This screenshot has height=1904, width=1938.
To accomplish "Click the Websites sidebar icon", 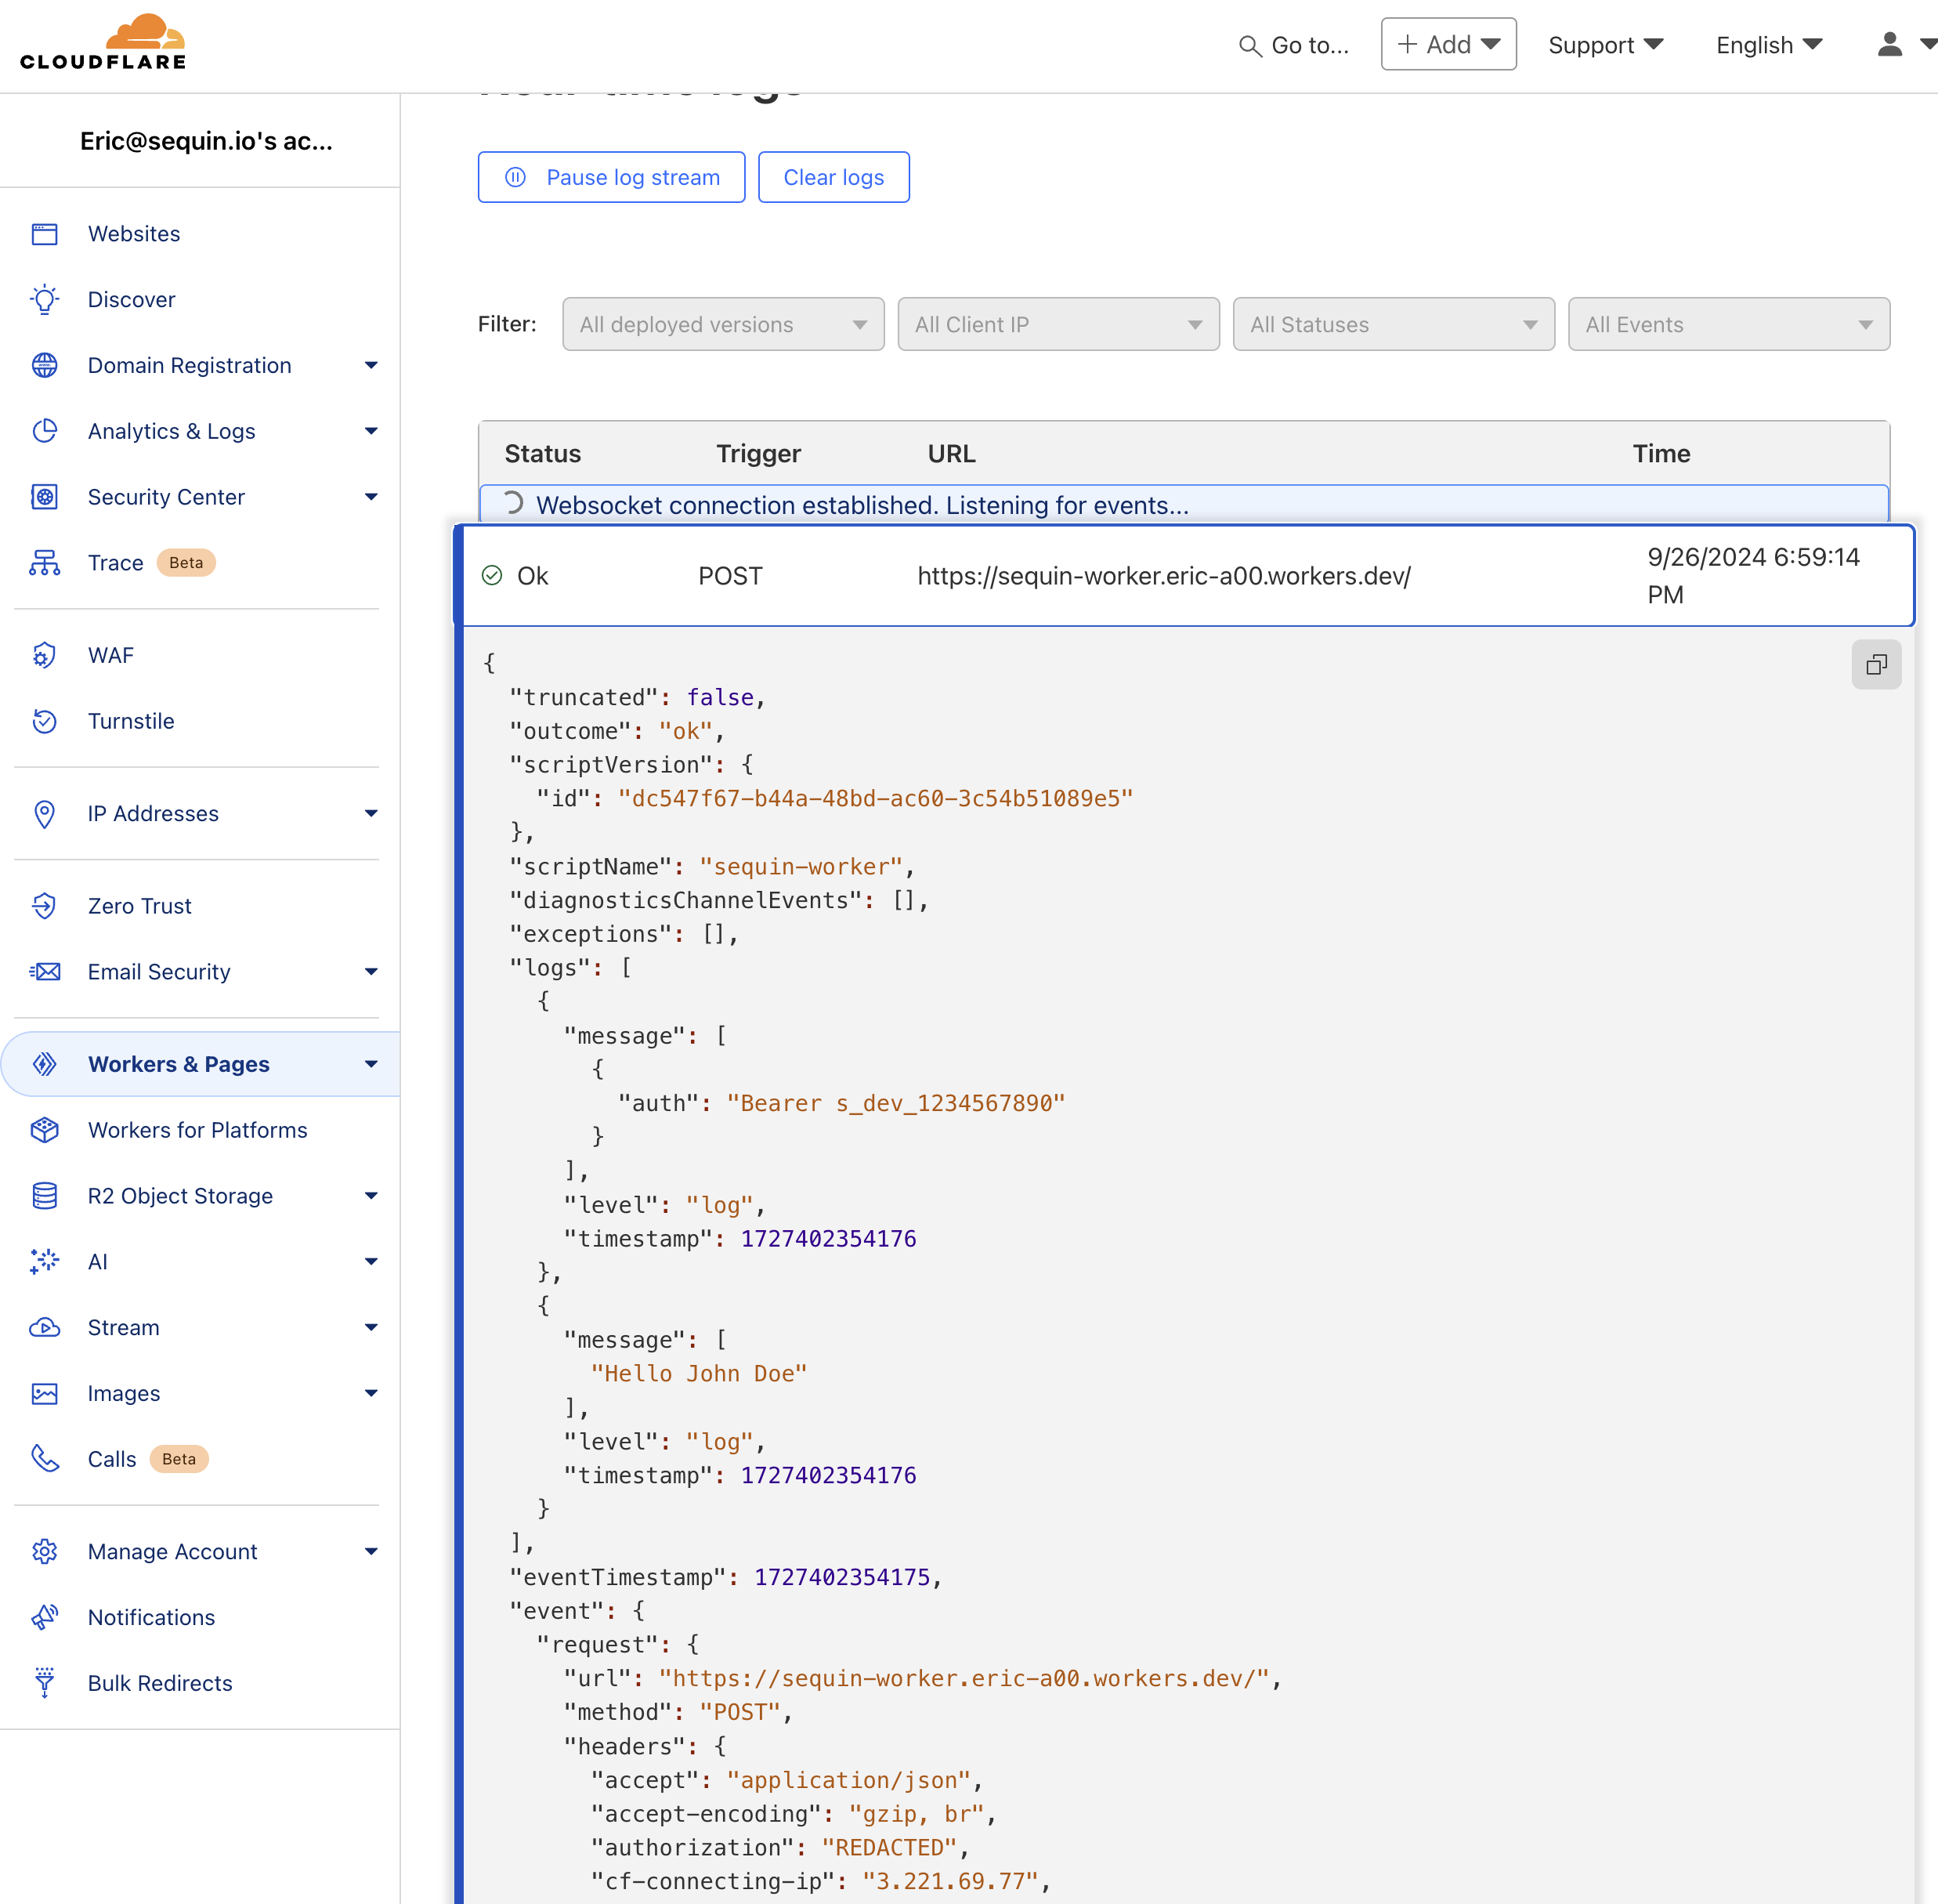I will coord(44,234).
